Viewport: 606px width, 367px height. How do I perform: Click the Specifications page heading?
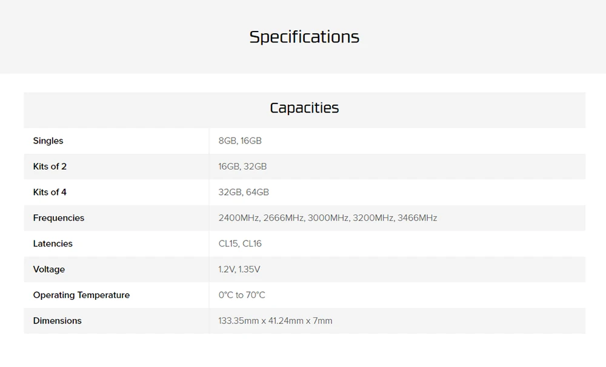pos(304,37)
